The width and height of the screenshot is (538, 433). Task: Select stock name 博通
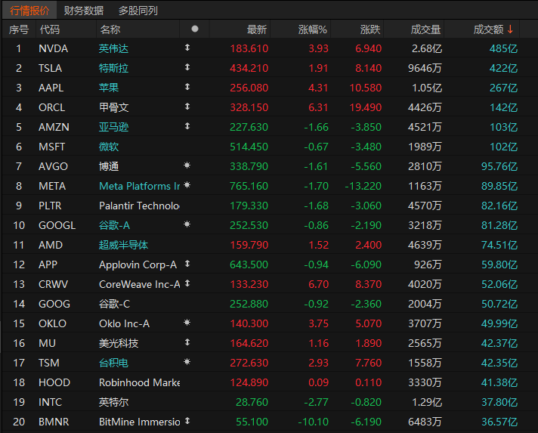click(x=109, y=166)
